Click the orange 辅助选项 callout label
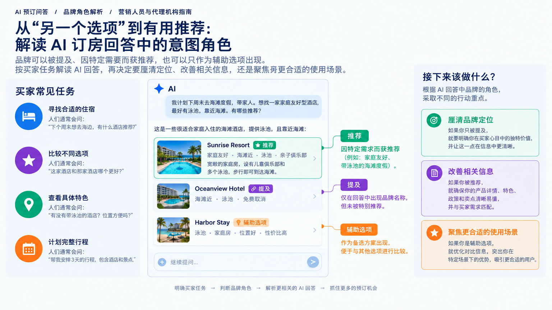Viewport: 552px width, 310px height. coord(359,230)
